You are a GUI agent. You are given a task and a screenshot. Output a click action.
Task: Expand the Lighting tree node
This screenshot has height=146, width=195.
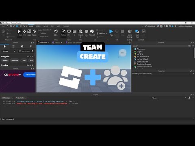133,54
